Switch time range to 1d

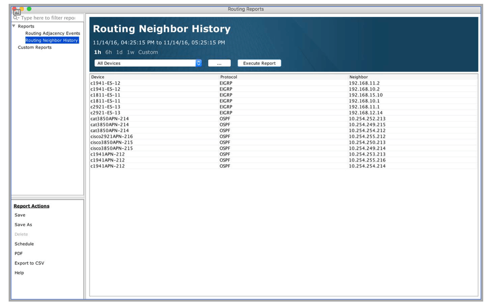pyautogui.click(x=119, y=52)
